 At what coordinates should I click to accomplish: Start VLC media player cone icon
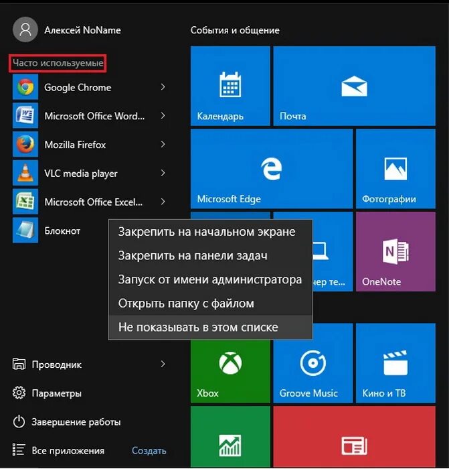[25, 173]
